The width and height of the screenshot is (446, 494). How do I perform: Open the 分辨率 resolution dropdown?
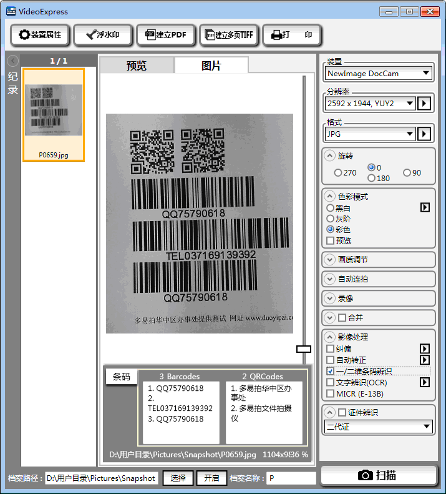pyautogui.click(x=370, y=103)
